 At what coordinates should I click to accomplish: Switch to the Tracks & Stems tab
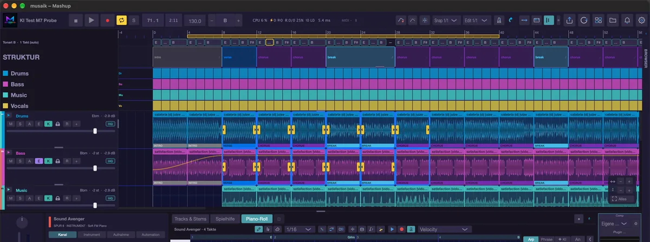[x=190, y=219]
